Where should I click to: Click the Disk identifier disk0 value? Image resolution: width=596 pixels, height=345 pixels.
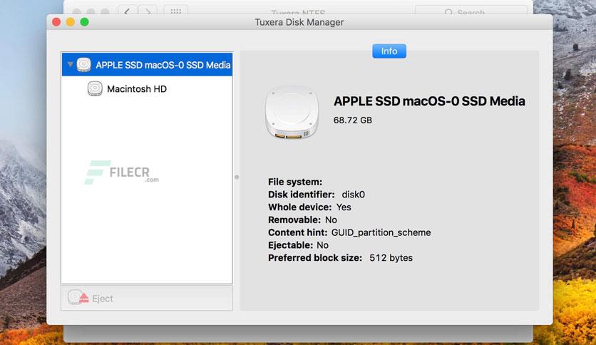pos(353,195)
